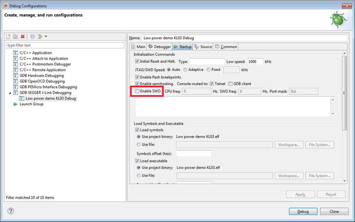Click the Launch Group green arrow icon
This screenshot has height=222, width=355.
(x=15, y=104)
